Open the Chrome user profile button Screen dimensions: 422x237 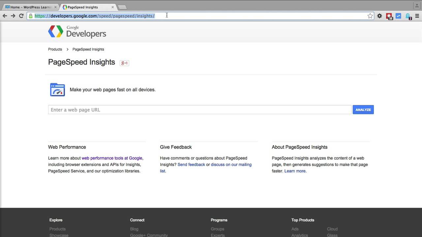pos(417,6)
